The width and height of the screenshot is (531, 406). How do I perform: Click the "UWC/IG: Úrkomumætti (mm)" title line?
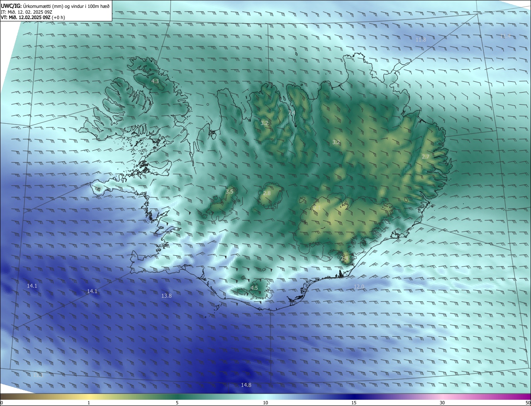(x=55, y=6)
